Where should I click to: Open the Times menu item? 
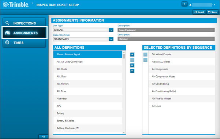pos(24,43)
